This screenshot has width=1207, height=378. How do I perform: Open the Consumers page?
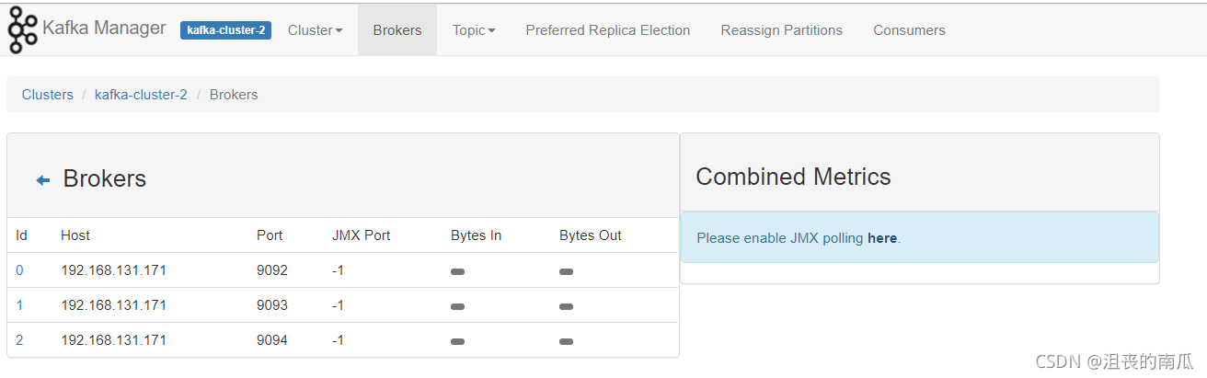pos(909,30)
